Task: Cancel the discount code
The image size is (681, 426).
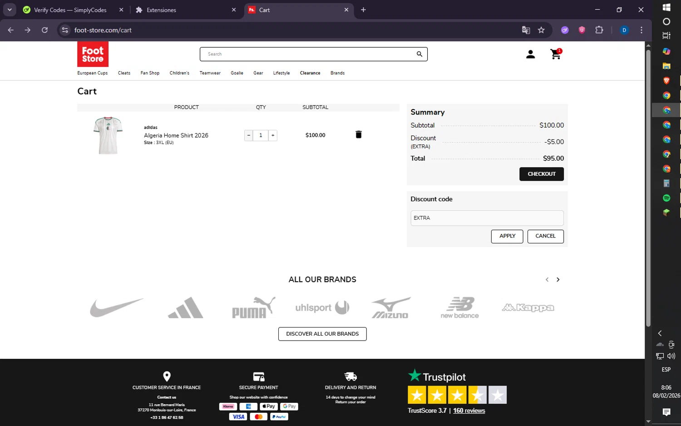Action: point(546,236)
